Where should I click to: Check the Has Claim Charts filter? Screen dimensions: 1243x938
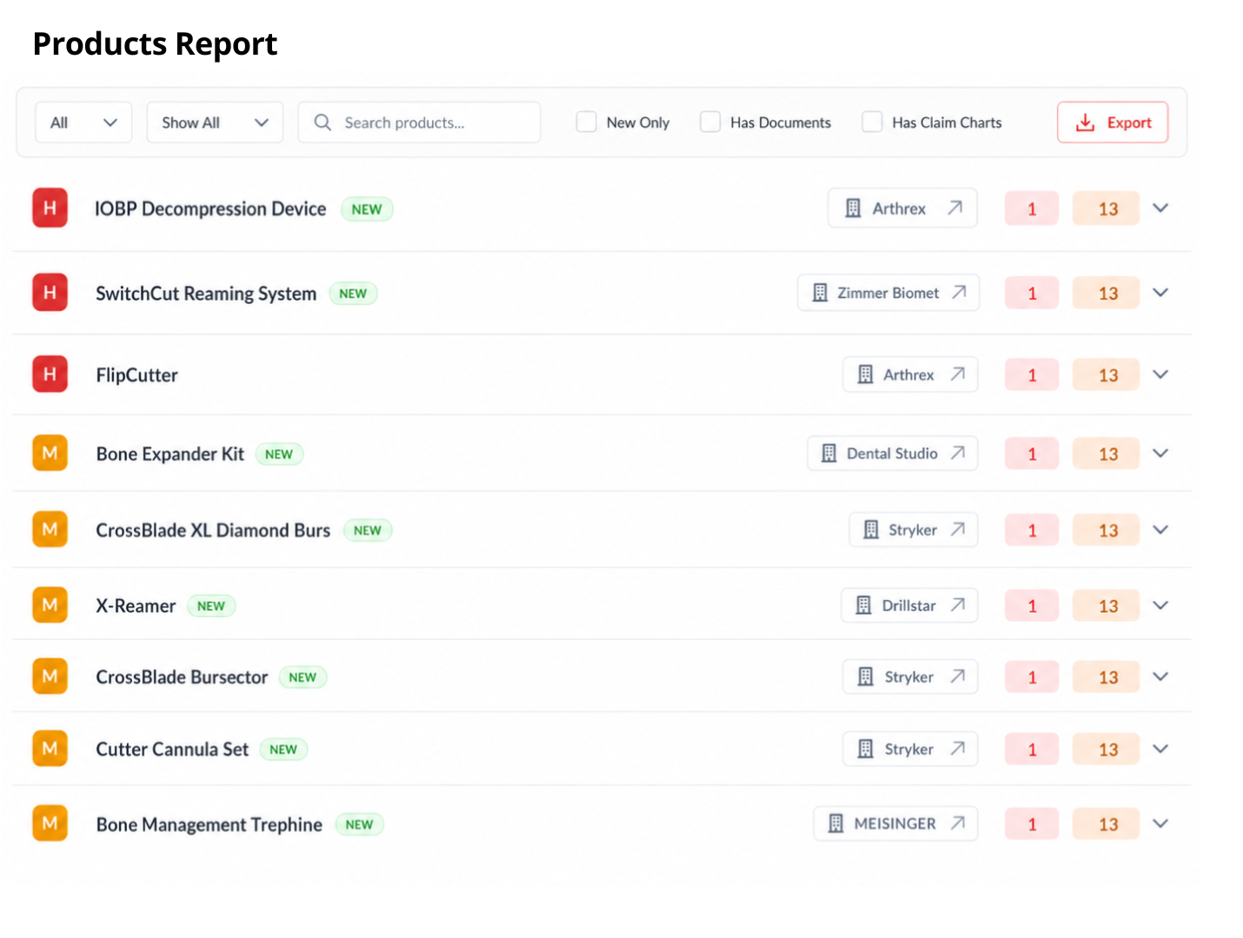pyautogui.click(x=872, y=122)
